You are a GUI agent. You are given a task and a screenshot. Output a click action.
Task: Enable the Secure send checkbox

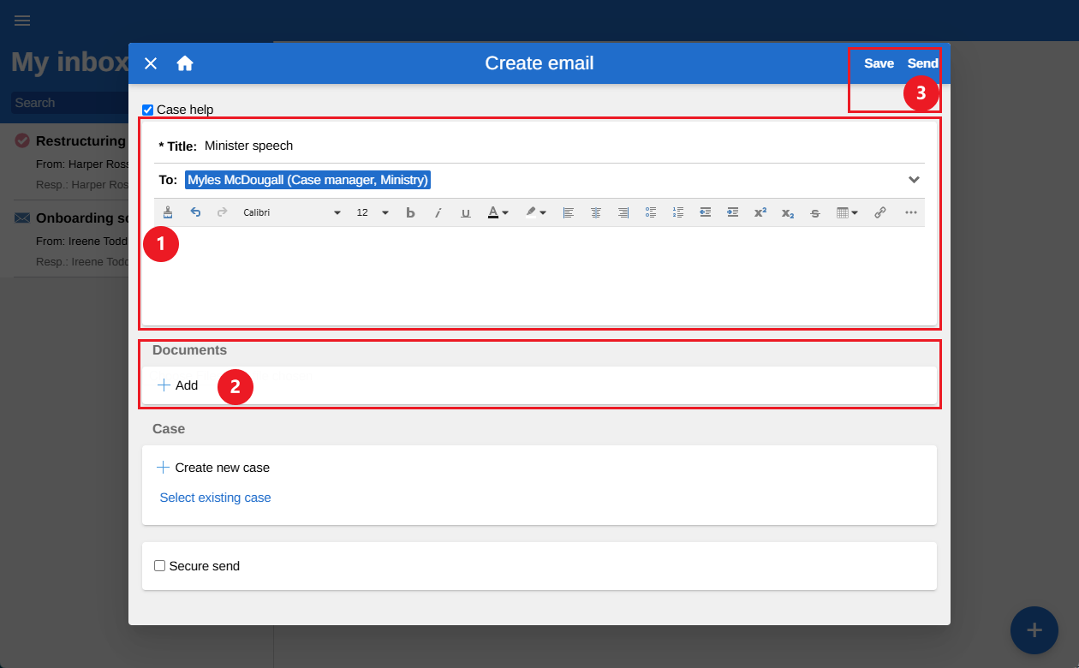pos(159,566)
